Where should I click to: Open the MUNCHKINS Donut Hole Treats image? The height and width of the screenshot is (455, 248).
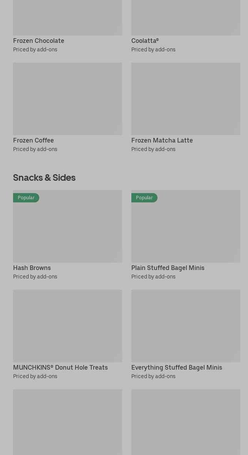click(x=67, y=326)
